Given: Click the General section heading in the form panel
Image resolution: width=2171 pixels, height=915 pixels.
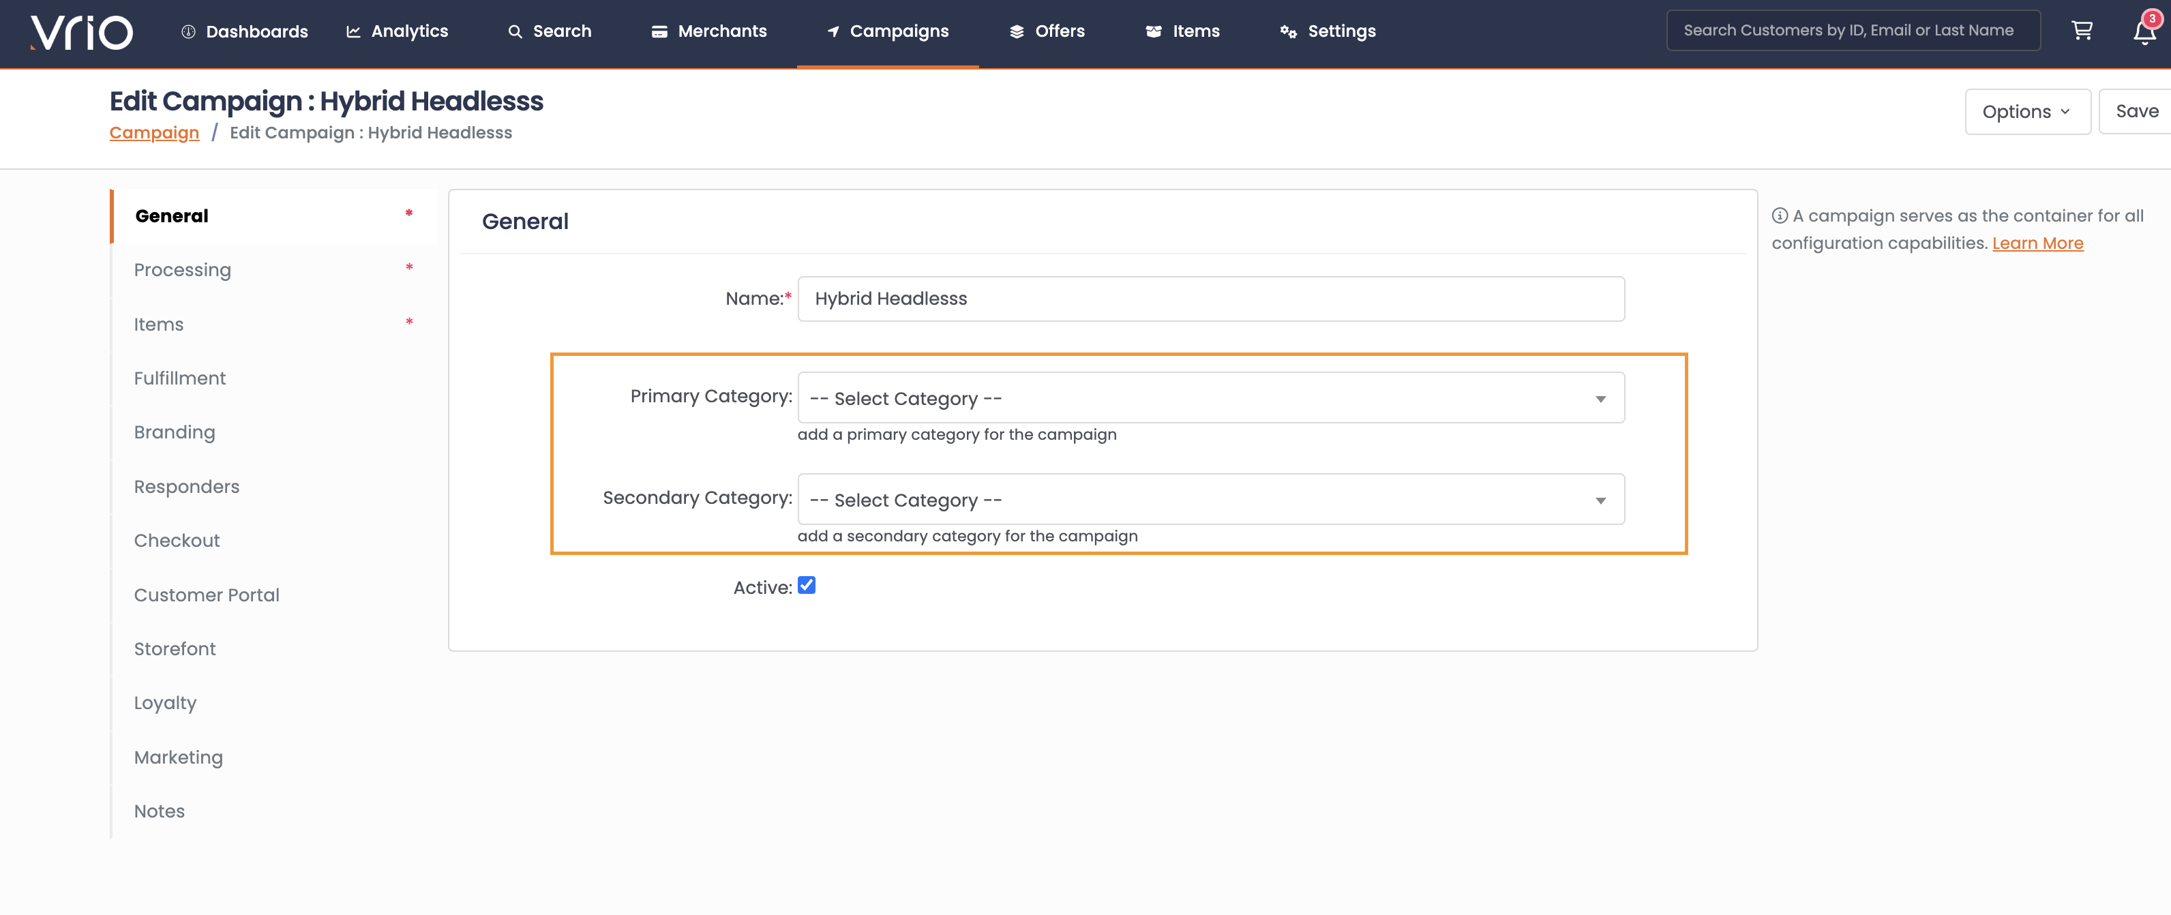Looking at the screenshot, I should [525, 222].
